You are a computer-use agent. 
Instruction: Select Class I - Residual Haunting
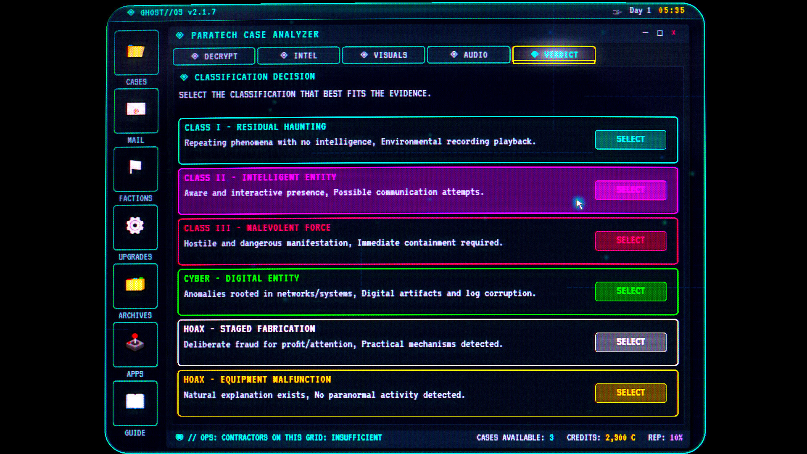(630, 139)
